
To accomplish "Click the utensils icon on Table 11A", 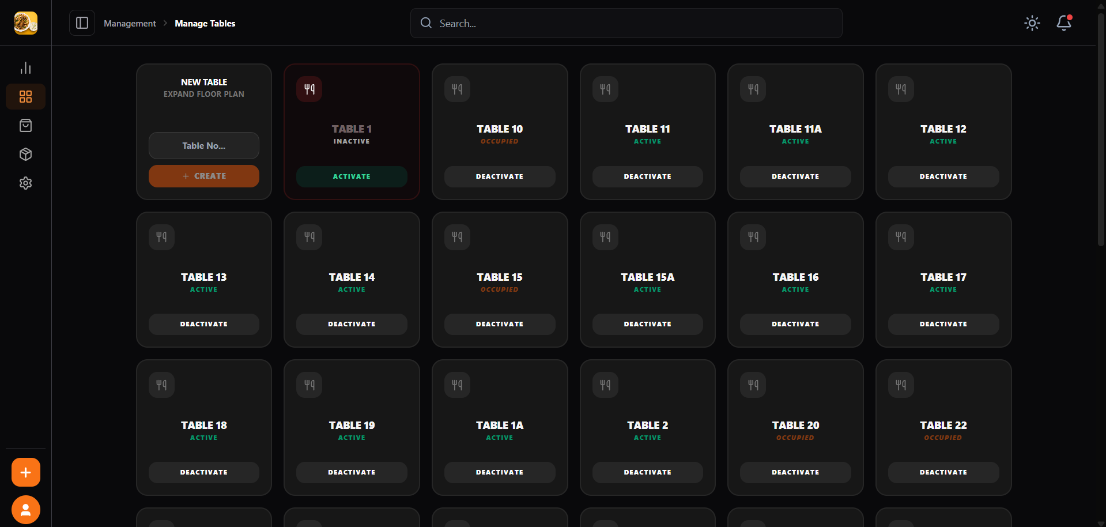I will (x=753, y=89).
